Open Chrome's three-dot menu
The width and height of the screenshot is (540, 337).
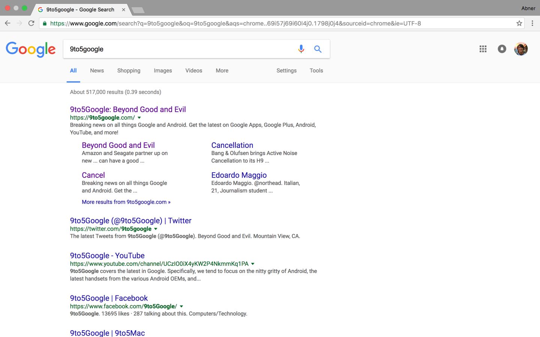pyautogui.click(x=532, y=23)
